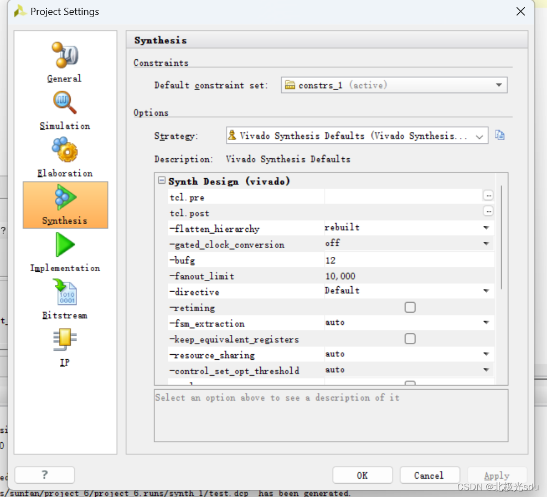Open the Implementation settings category
The image size is (547, 497).
point(65,252)
